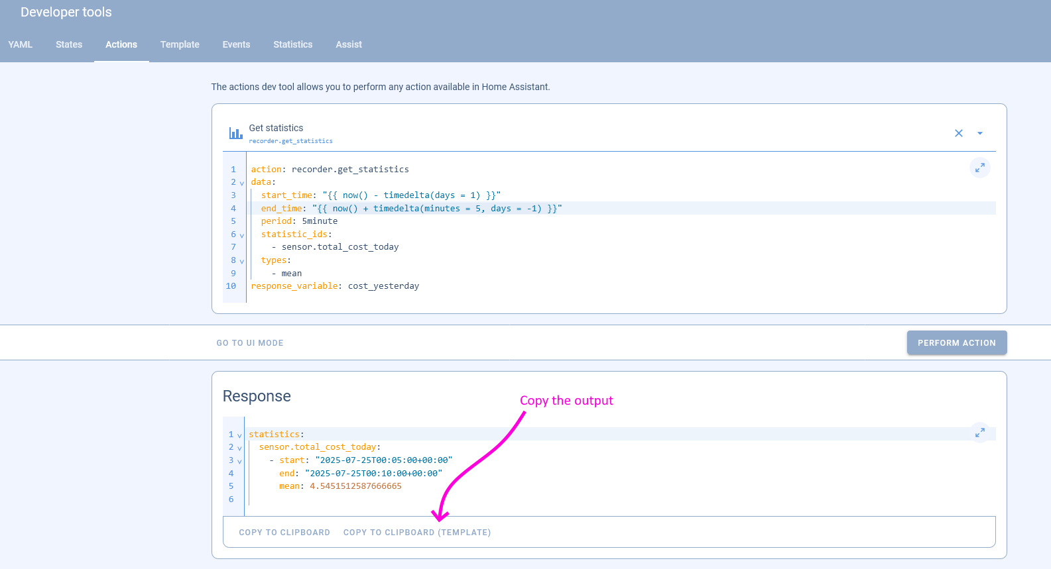Collapse the types fold arrow in editor
The width and height of the screenshot is (1051, 569).
tap(242, 261)
